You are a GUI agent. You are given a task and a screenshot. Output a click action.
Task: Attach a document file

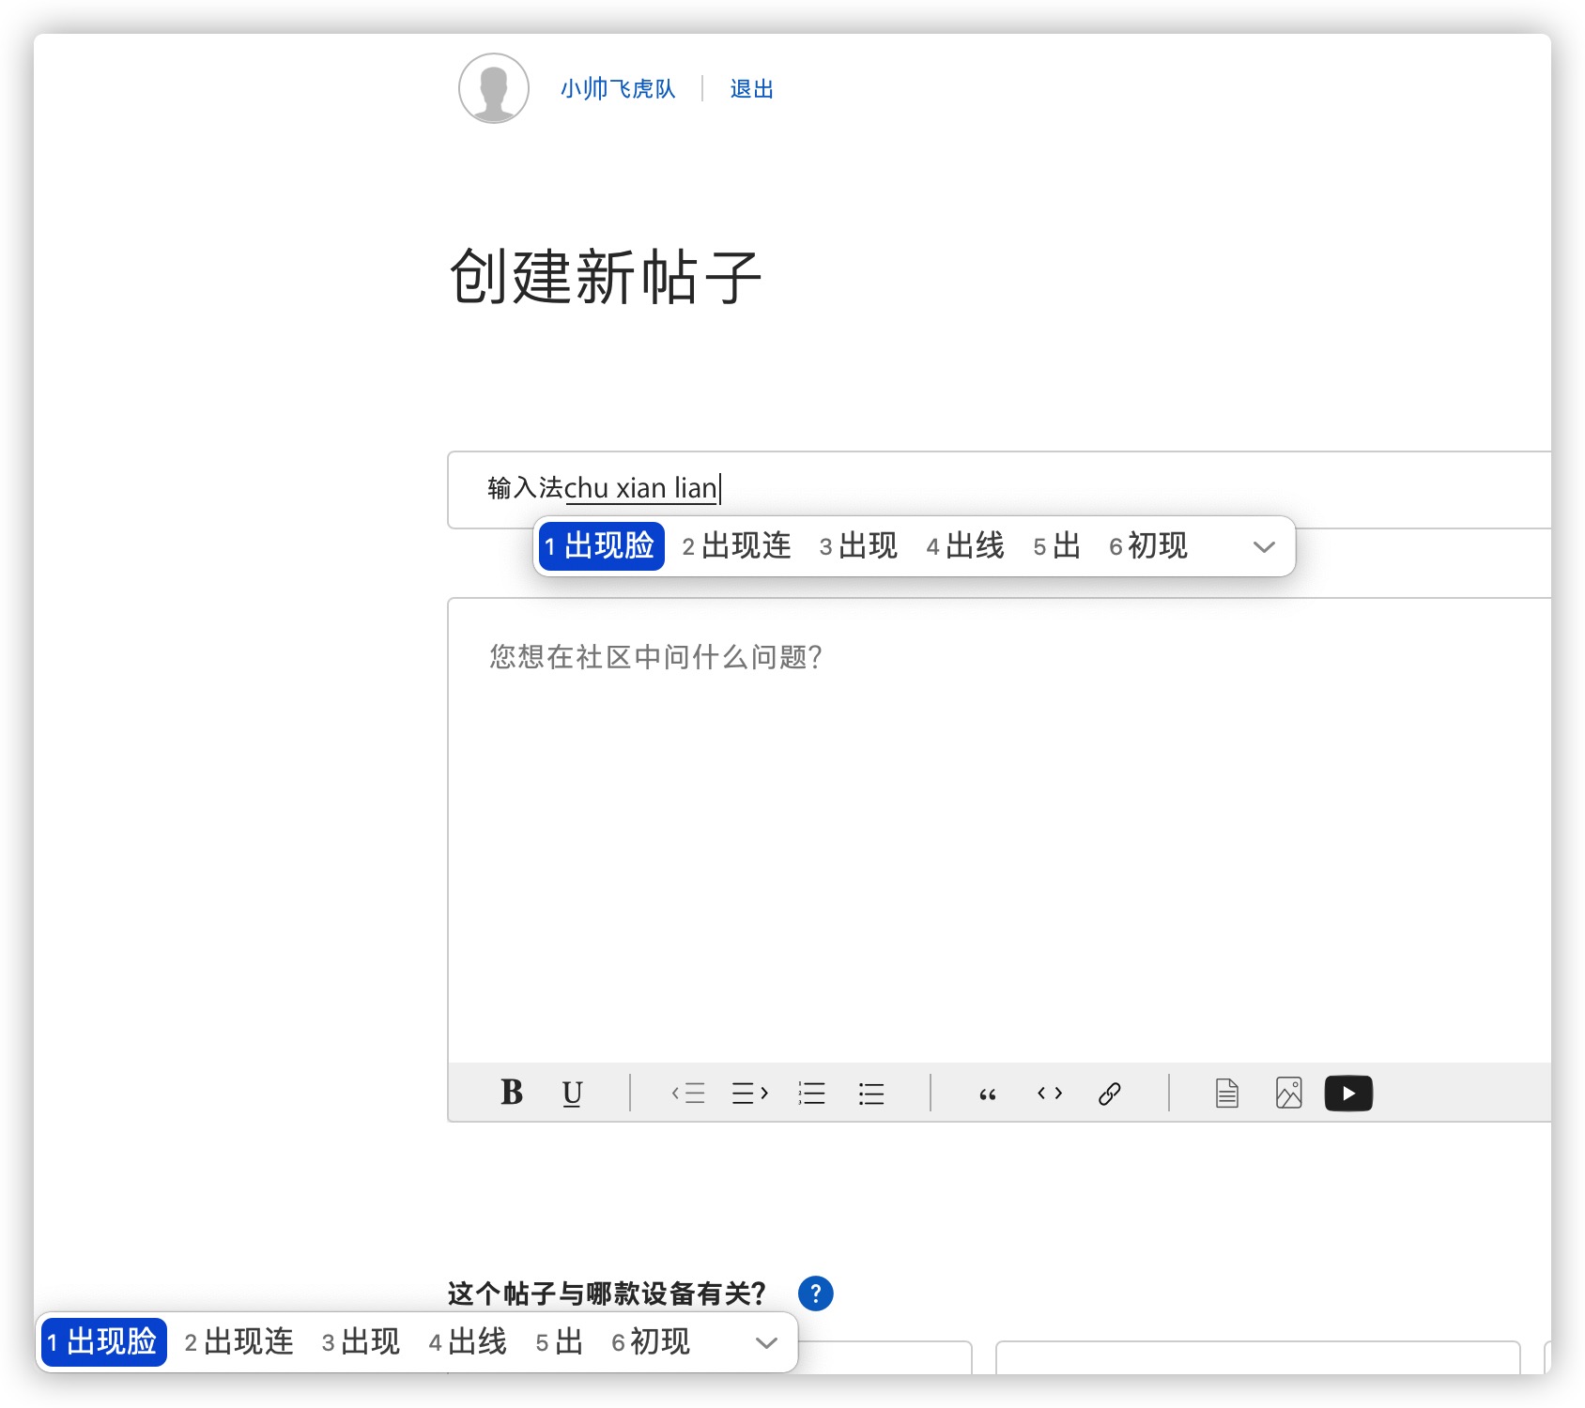coord(1226,1093)
